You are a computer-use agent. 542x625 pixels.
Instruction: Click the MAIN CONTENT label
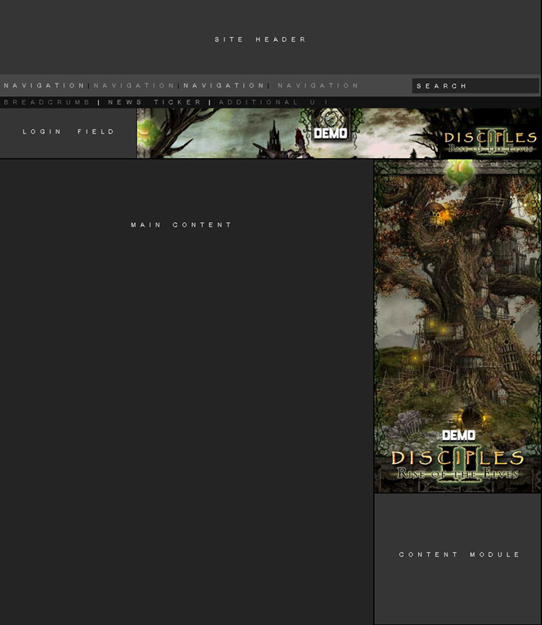(x=181, y=225)
